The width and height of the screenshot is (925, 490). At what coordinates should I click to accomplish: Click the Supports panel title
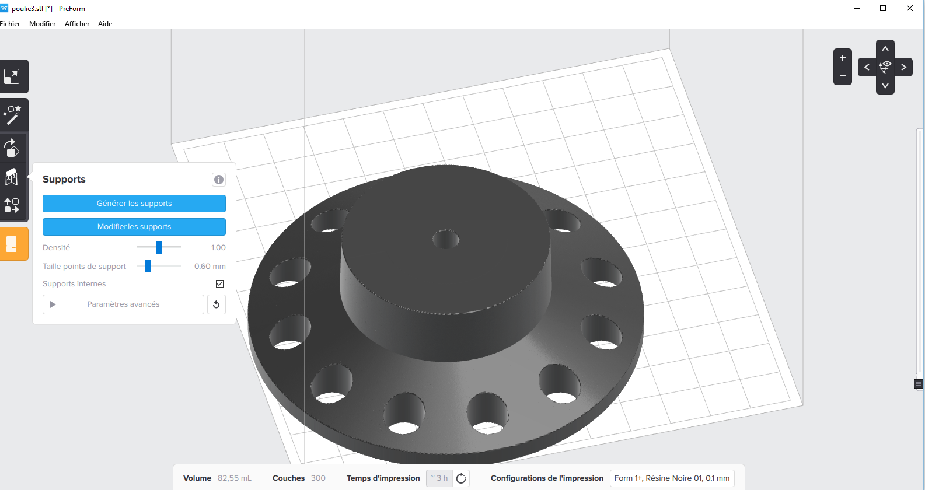tap(64, 180)
